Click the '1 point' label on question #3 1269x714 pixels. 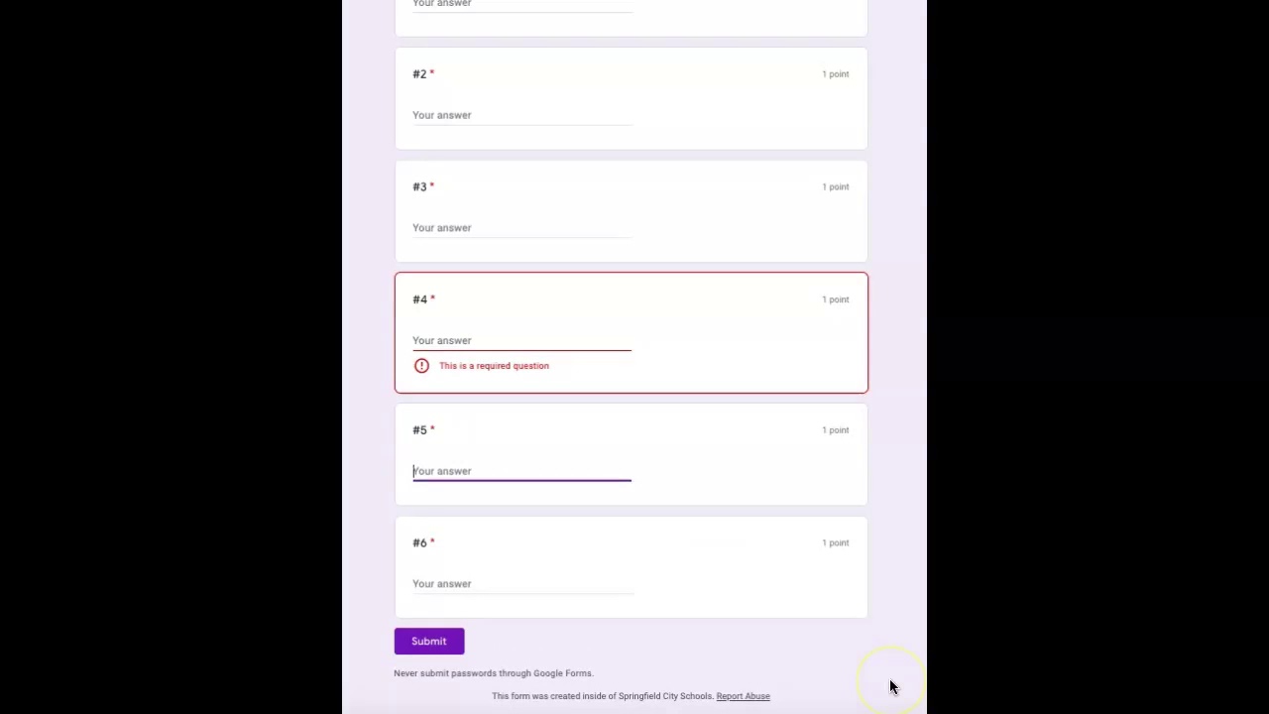(835, 187)
